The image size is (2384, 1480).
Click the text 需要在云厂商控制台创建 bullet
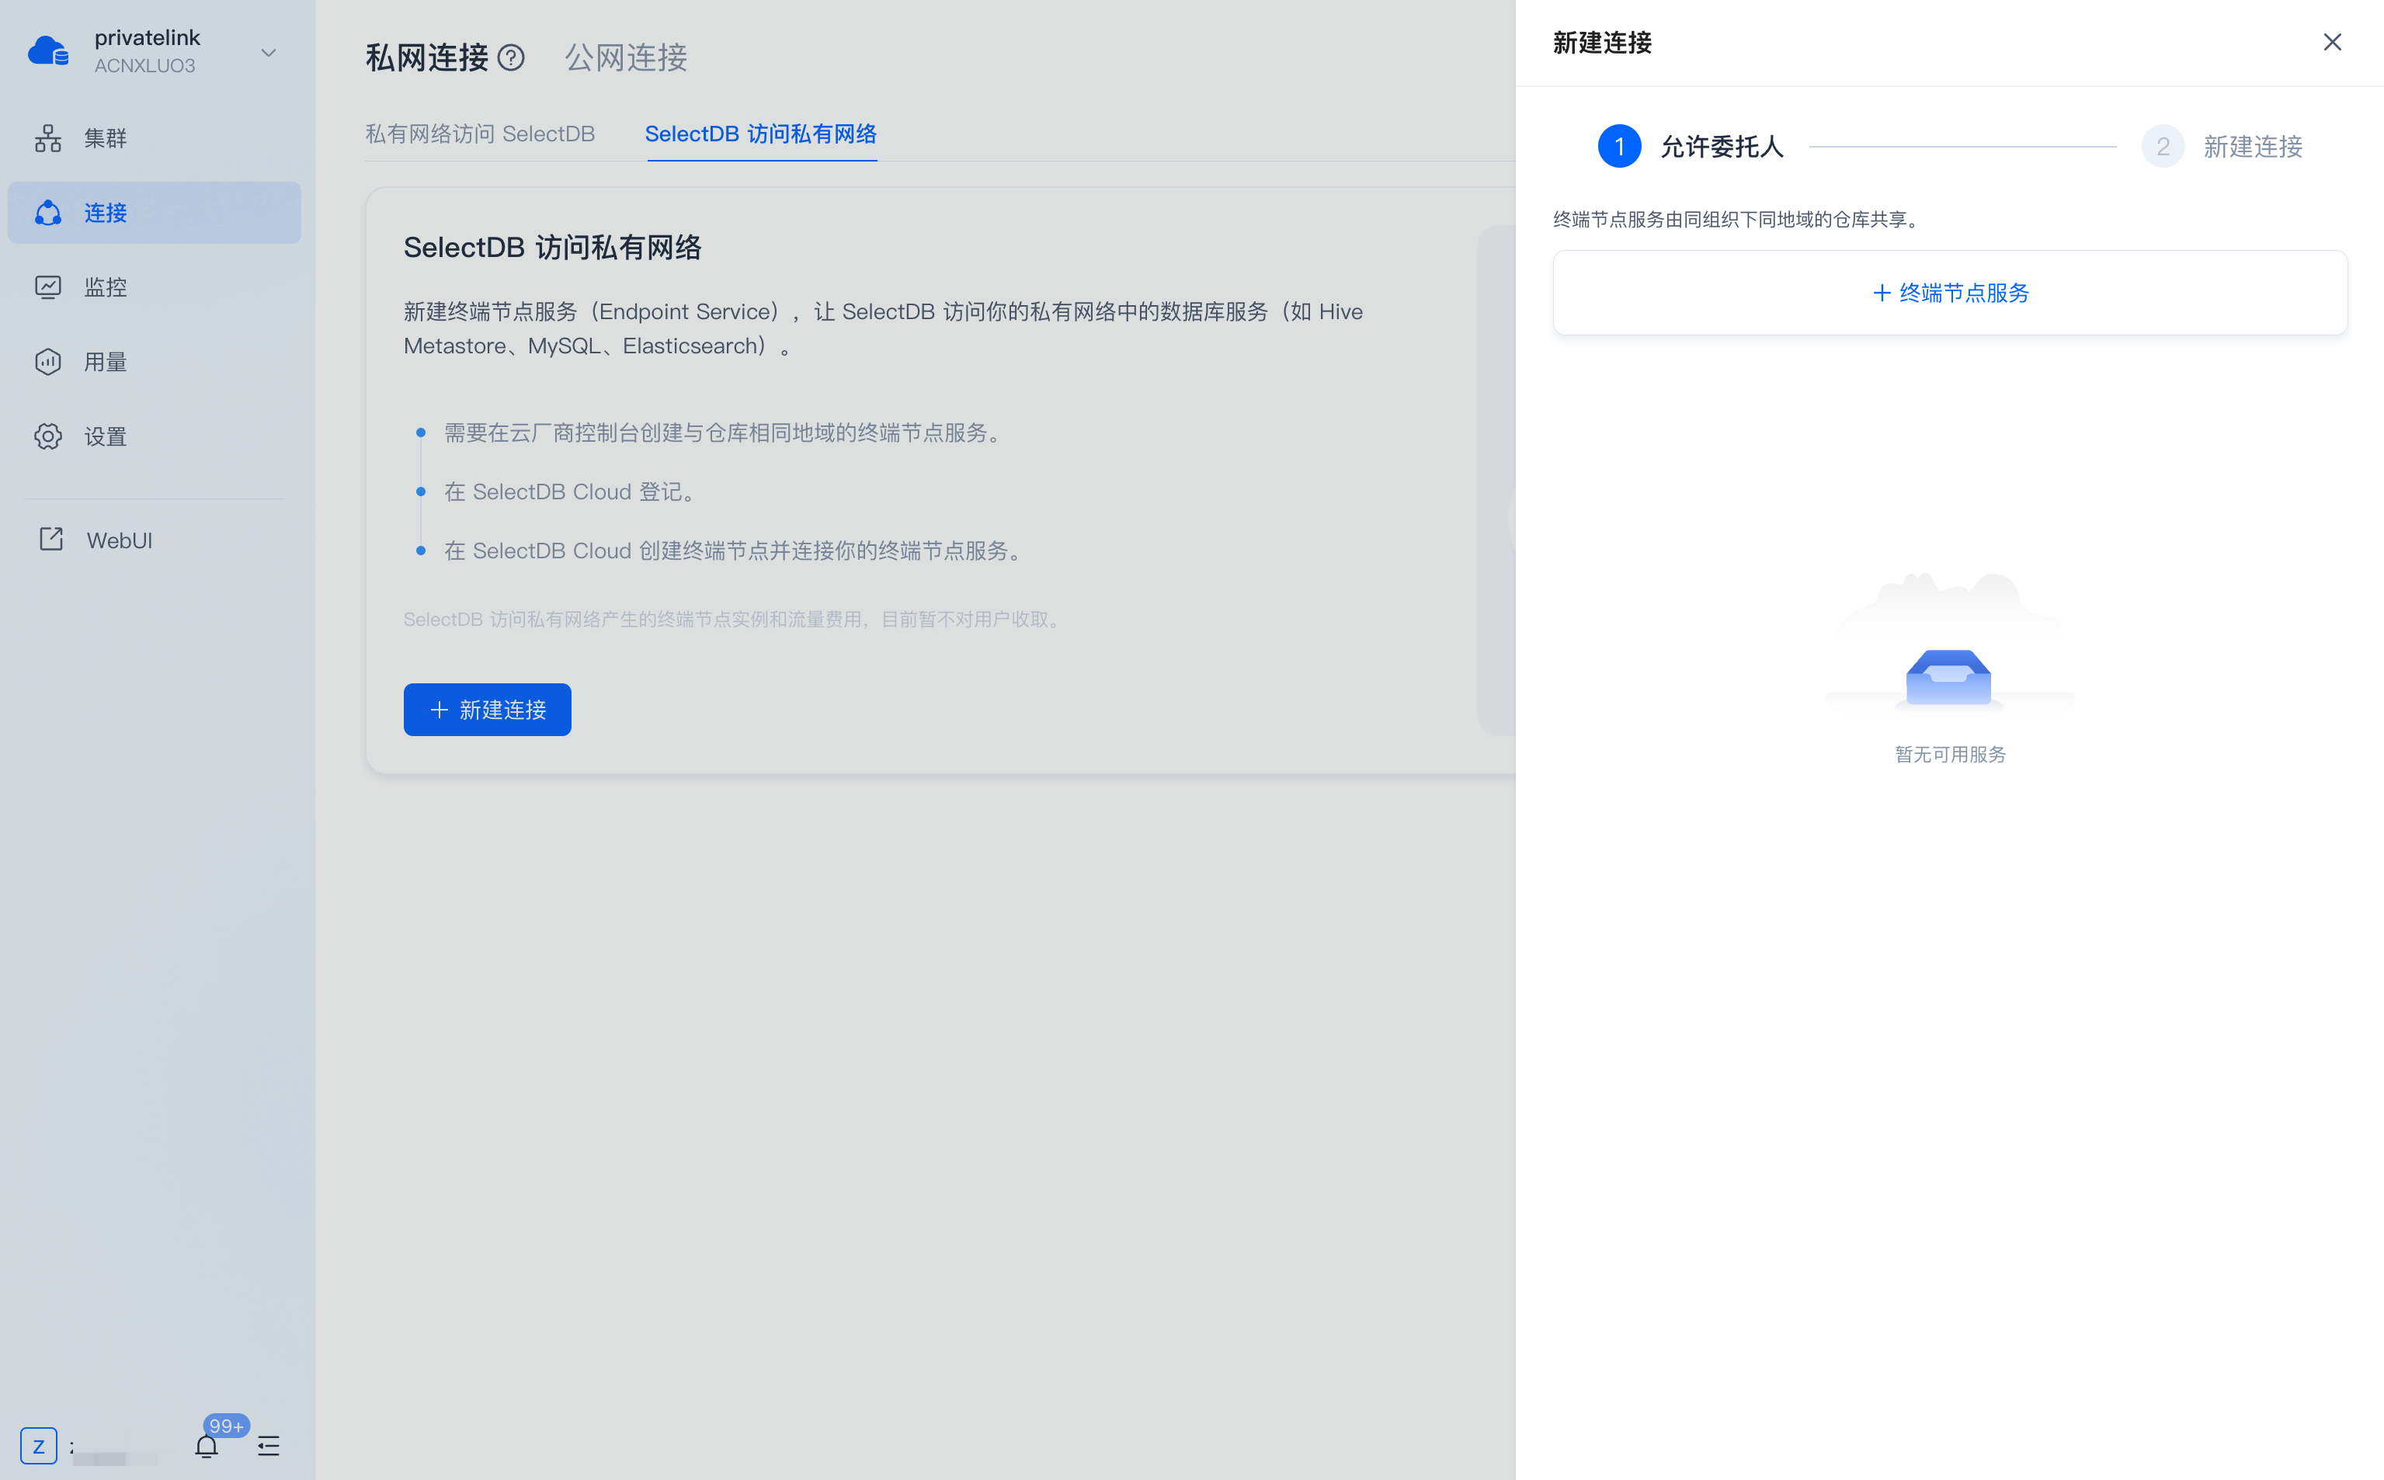point(725,433)
